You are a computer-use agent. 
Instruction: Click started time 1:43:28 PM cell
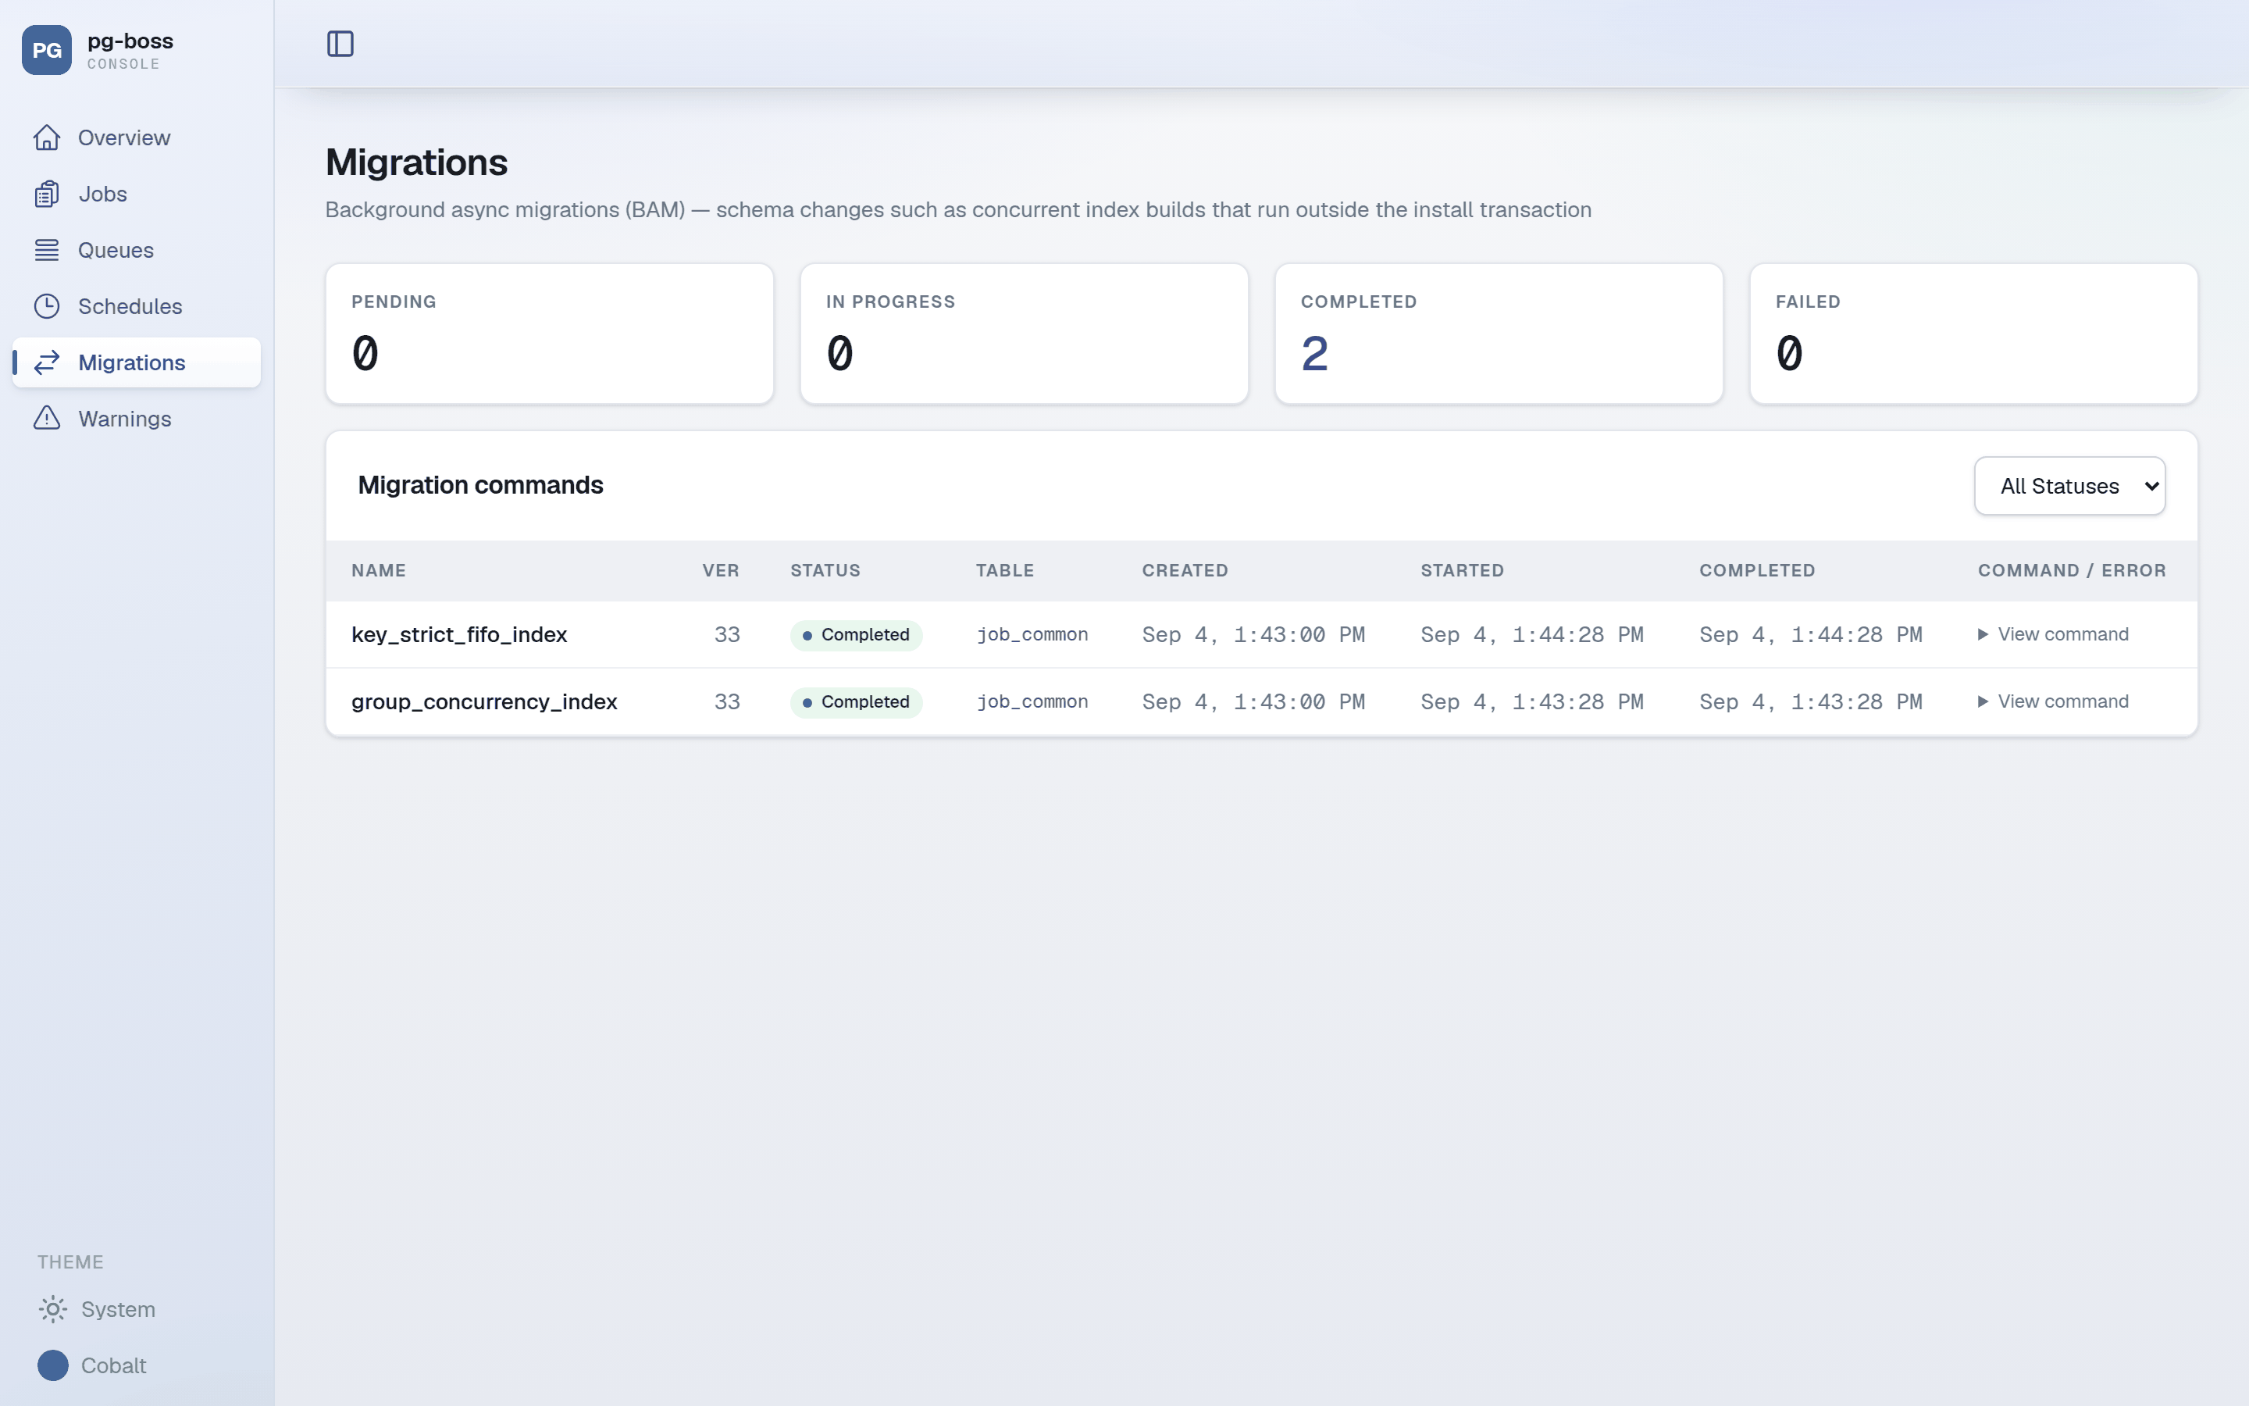pos(1531,701)
